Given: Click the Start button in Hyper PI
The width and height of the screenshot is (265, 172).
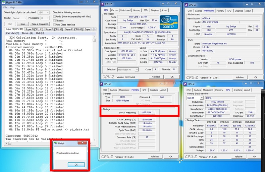Looking at the screenshot, I should click(x=10, y=24).
